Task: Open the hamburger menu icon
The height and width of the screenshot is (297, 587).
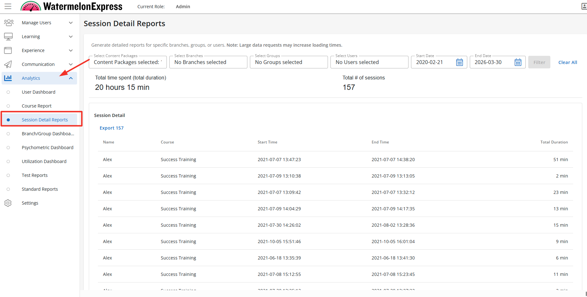Action: (x=8, y=6)
